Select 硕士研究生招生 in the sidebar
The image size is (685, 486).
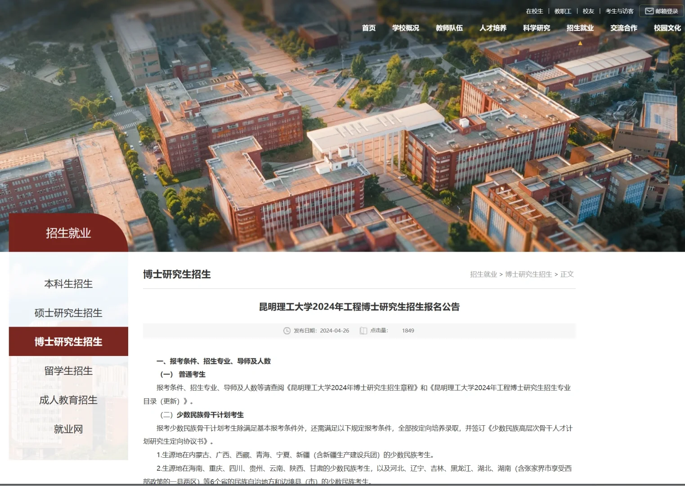pos(68,313)
